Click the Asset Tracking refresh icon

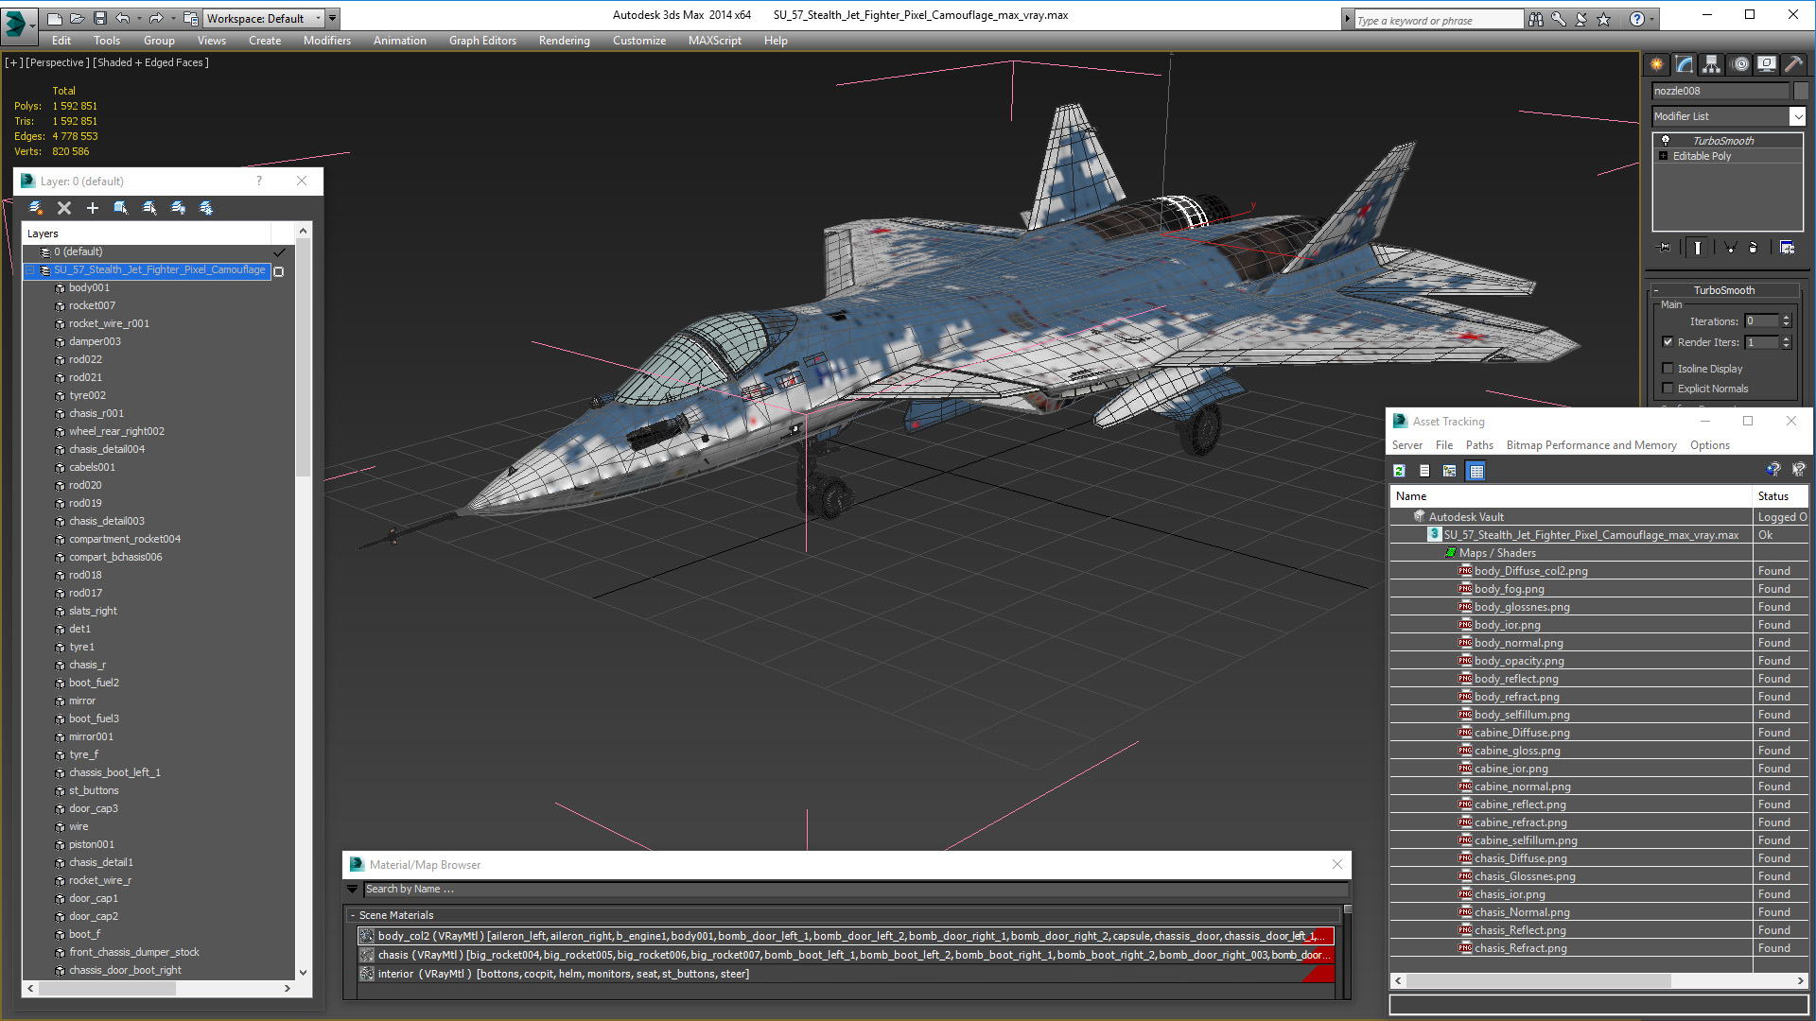(x=1400, y=471)
